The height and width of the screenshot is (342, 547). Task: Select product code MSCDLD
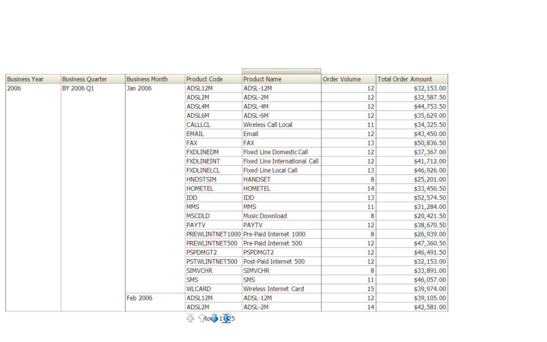click(x=198, y=216)
